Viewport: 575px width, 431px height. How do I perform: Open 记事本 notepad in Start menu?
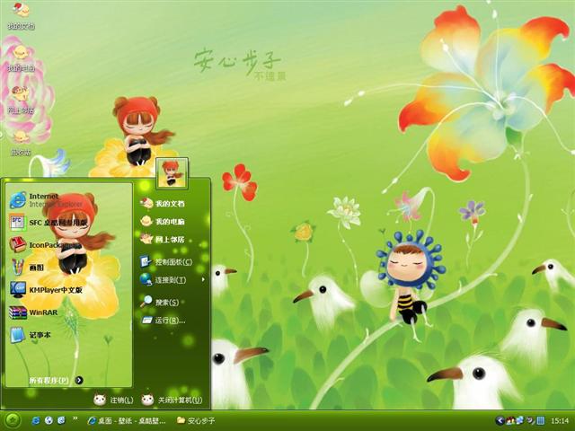30,335
